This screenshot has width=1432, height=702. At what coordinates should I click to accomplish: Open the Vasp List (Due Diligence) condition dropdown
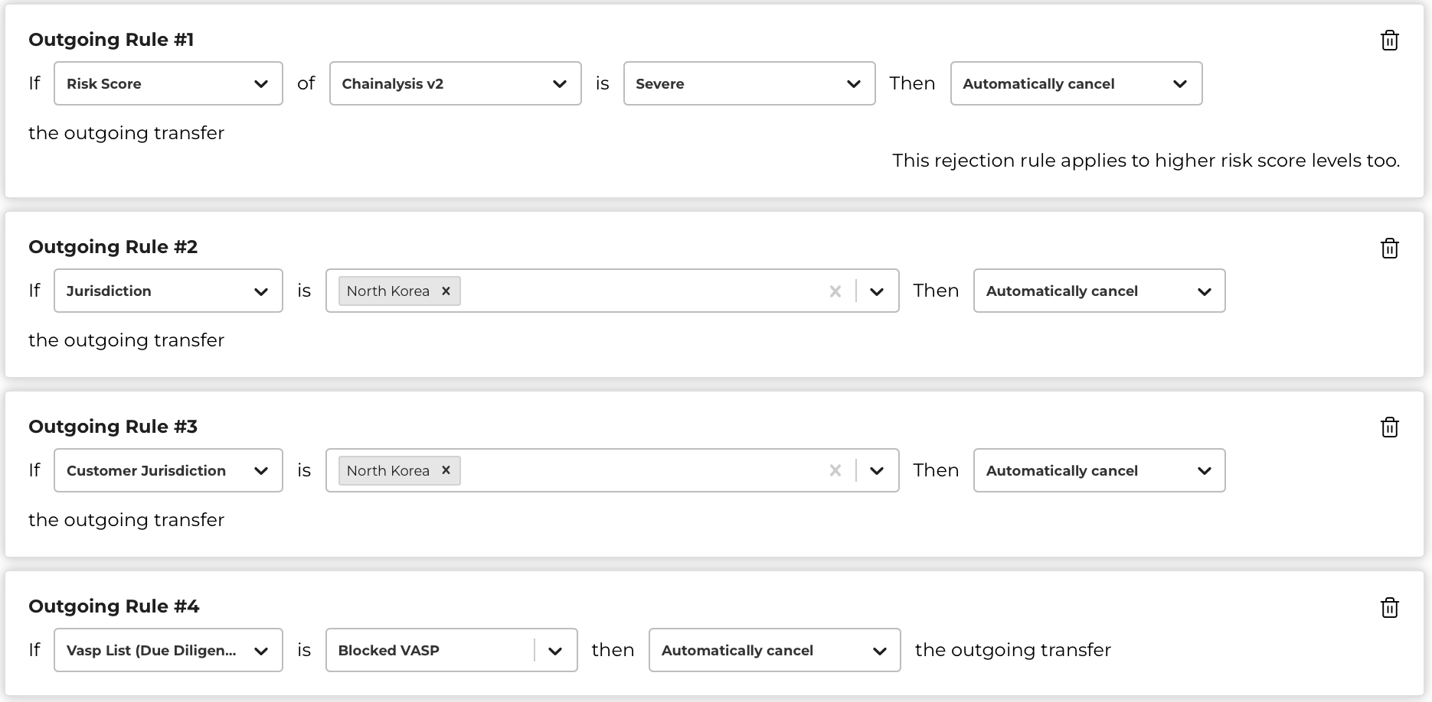[x=168, y=650]
